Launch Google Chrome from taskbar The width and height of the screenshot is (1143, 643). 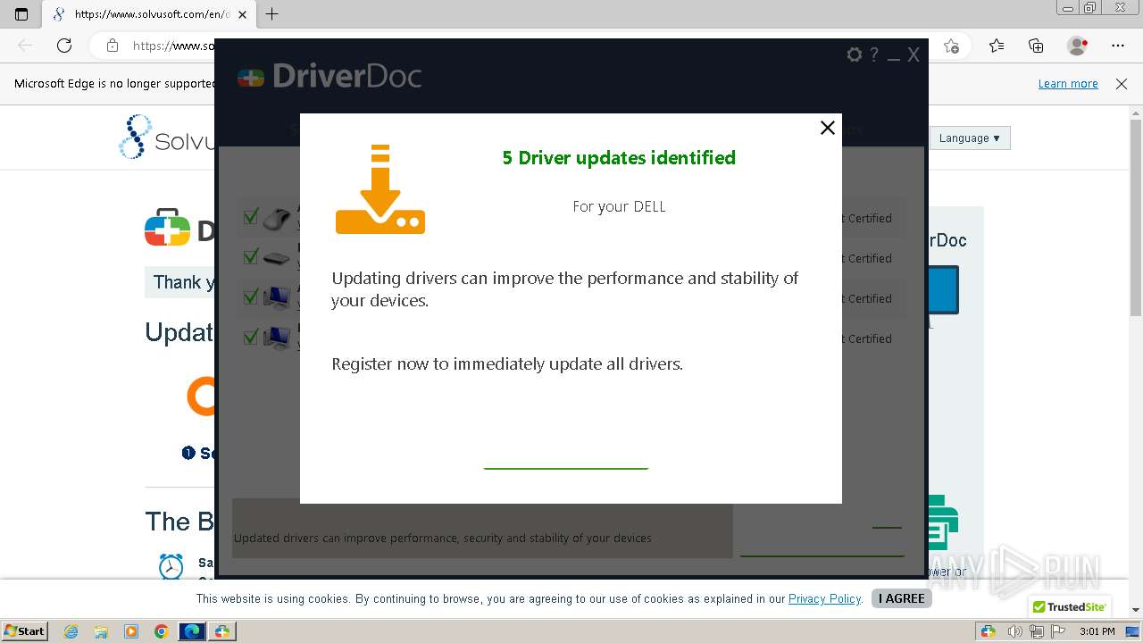(162, 630)
